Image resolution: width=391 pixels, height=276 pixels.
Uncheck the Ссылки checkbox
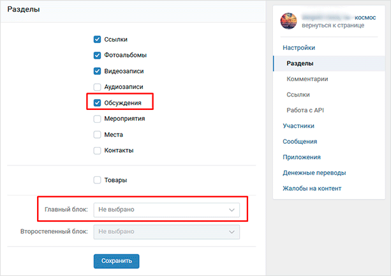(98, 40)
